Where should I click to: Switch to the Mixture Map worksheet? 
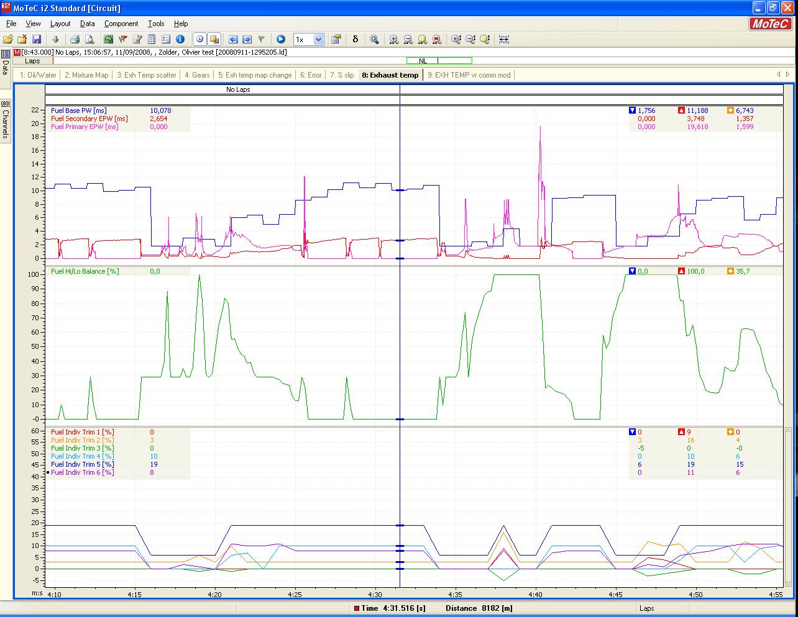(x=86, y=74)
